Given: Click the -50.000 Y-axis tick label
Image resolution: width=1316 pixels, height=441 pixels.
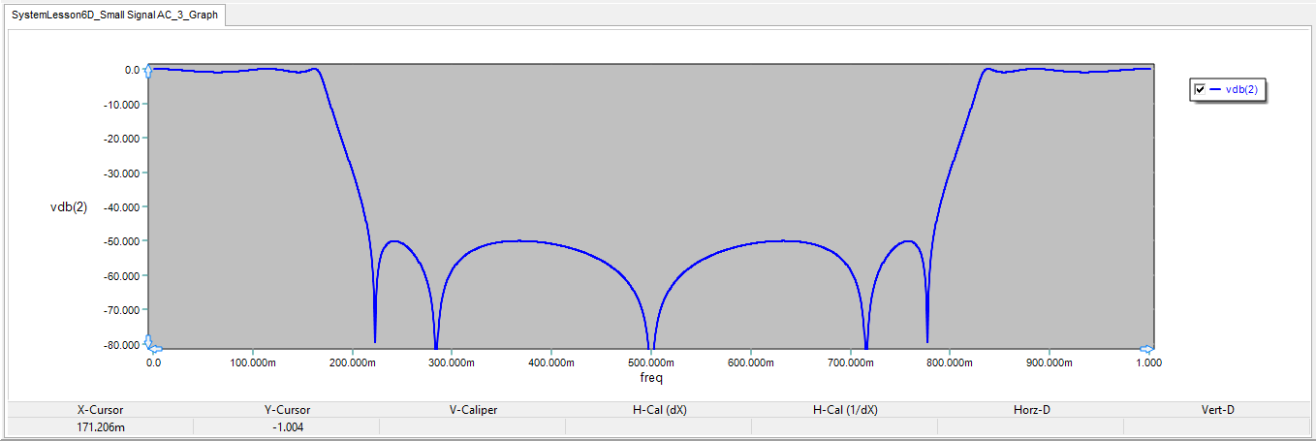Looking at the screenshot, I should [x=120, y=240].
